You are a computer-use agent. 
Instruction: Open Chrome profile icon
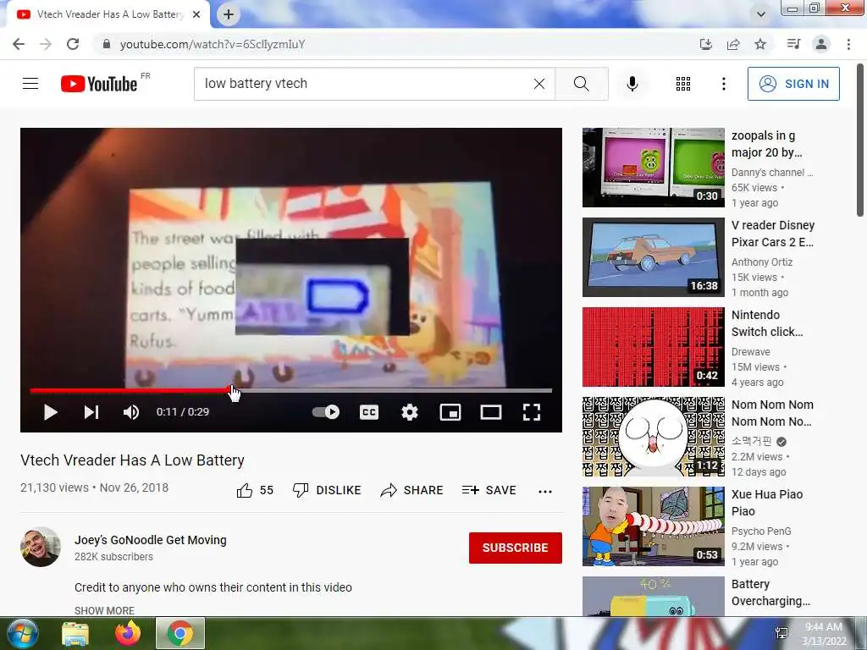pyautogui.click(x=821, y=44)
